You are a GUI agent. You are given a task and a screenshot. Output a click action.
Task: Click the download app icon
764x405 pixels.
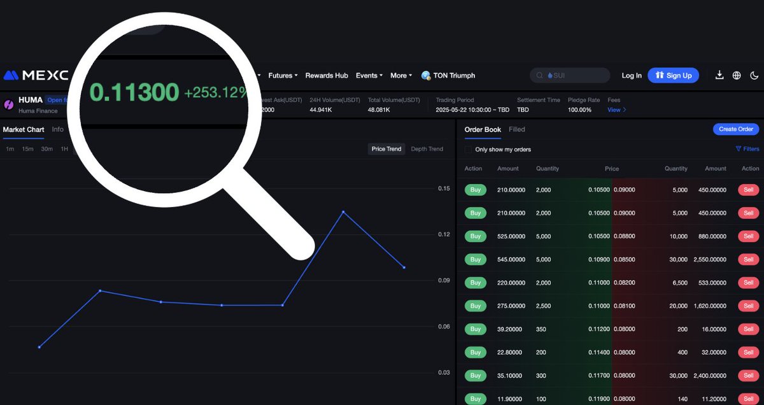(x=719, y=75)
